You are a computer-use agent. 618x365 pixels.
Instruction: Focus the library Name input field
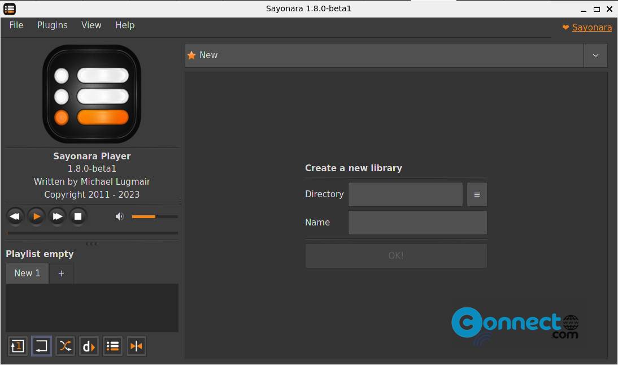(418, 223)
